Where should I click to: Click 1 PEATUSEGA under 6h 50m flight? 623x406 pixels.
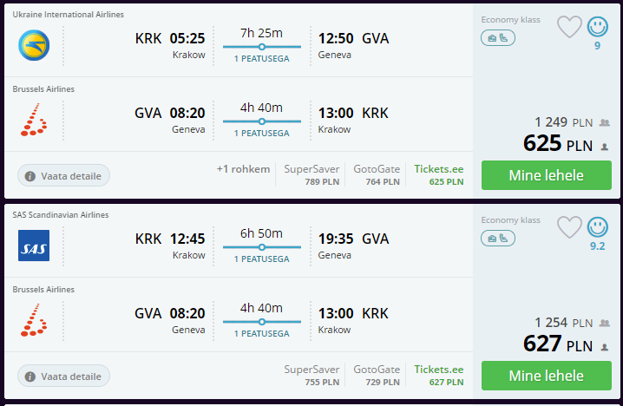[262, 259]
